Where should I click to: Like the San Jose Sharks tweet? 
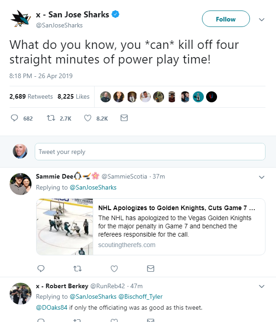(88, 118)
